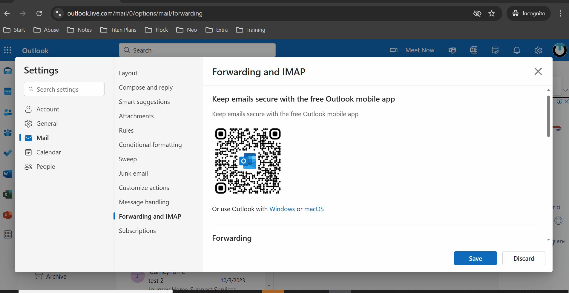
Task: Follow the macOS download link
Action: click(x=314, y=209)
